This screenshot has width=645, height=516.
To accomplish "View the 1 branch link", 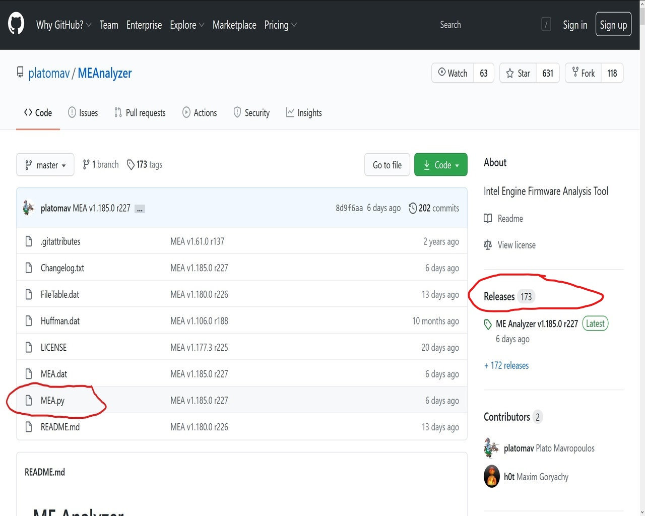I will click(101, 164).
